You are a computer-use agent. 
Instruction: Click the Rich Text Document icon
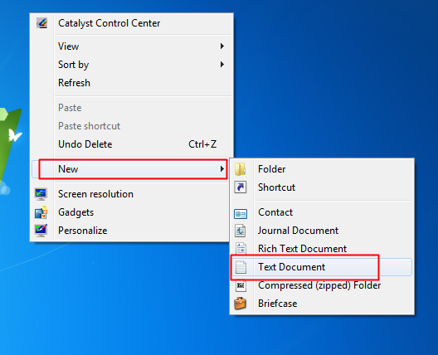click(x=241, y=248)
